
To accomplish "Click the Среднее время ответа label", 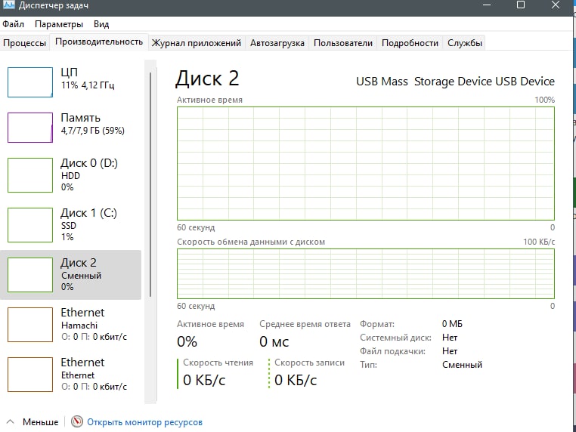I will 305,324.
